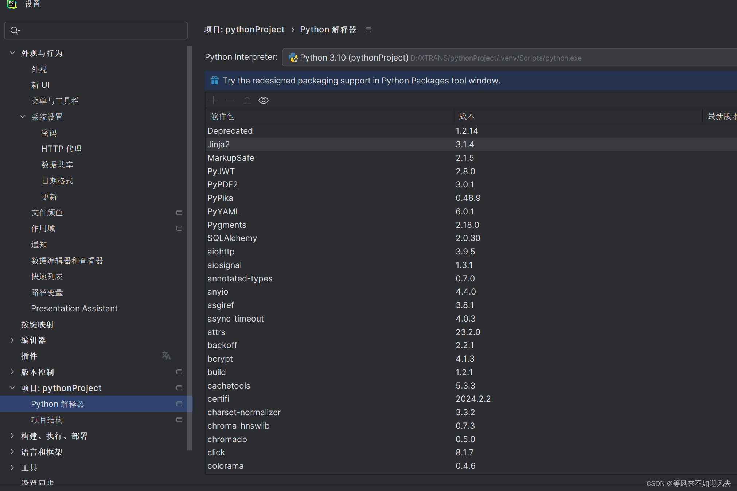Select the aiohttp package row

tap(471, 252)
